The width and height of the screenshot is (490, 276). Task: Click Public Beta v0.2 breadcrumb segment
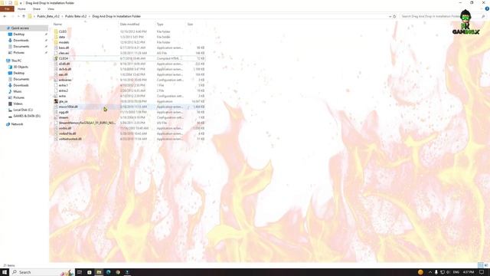point(76,16)
